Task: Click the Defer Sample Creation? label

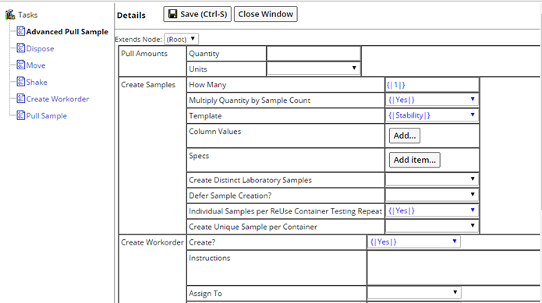Action: pyautogui.click(x=230, y=196)
